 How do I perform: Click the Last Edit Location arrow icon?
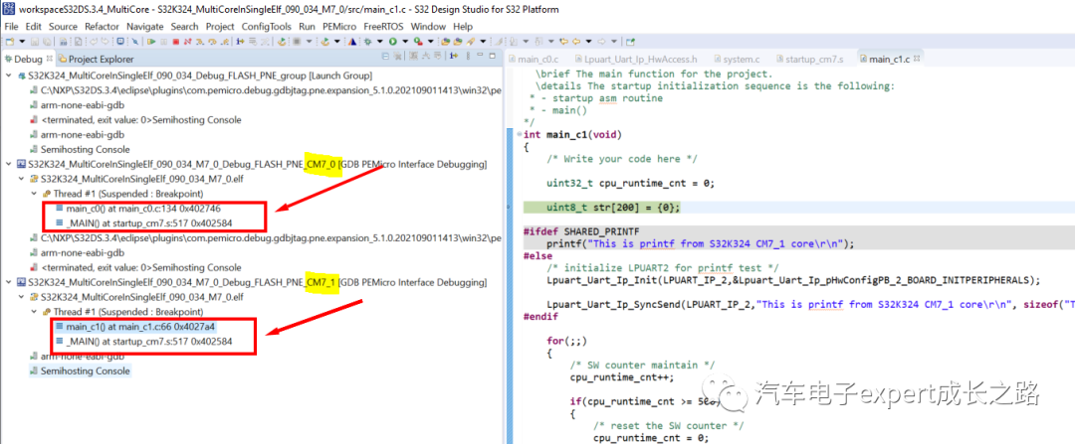(x=564, y=41)
